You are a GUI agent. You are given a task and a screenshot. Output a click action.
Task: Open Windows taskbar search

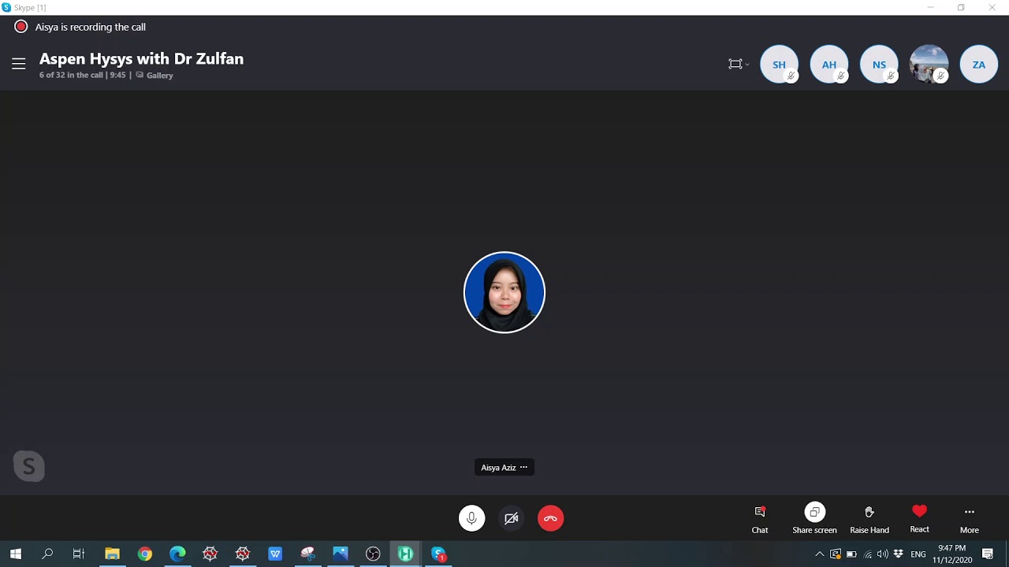tap(47, 554)
